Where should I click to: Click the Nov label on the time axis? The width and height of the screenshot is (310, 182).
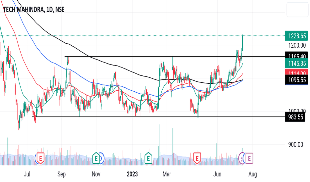click(96, 174)
